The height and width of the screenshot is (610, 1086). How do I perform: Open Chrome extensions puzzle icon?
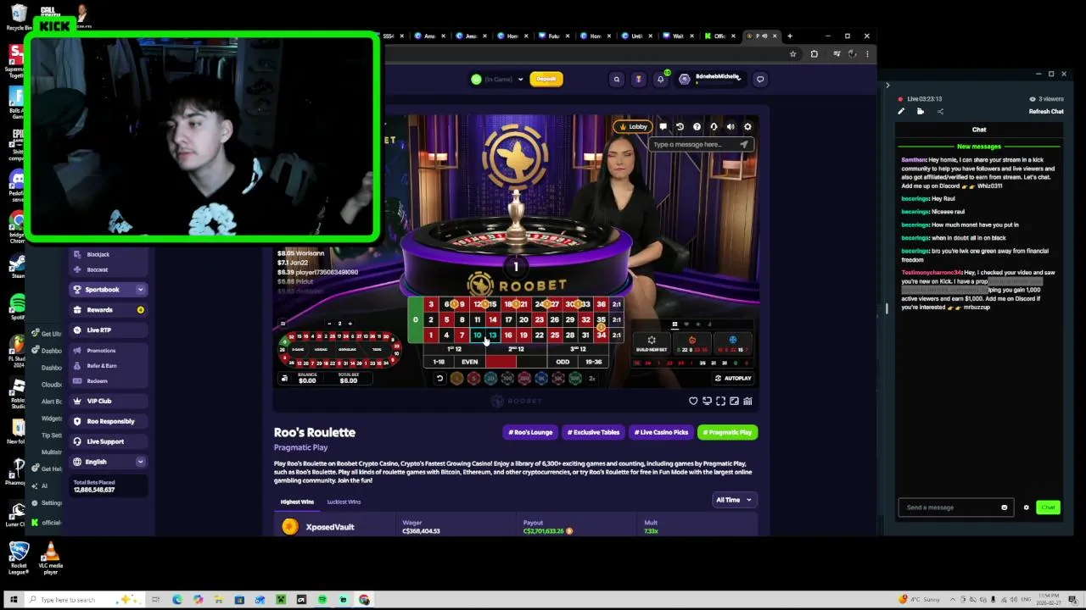[x=814, y=54]
